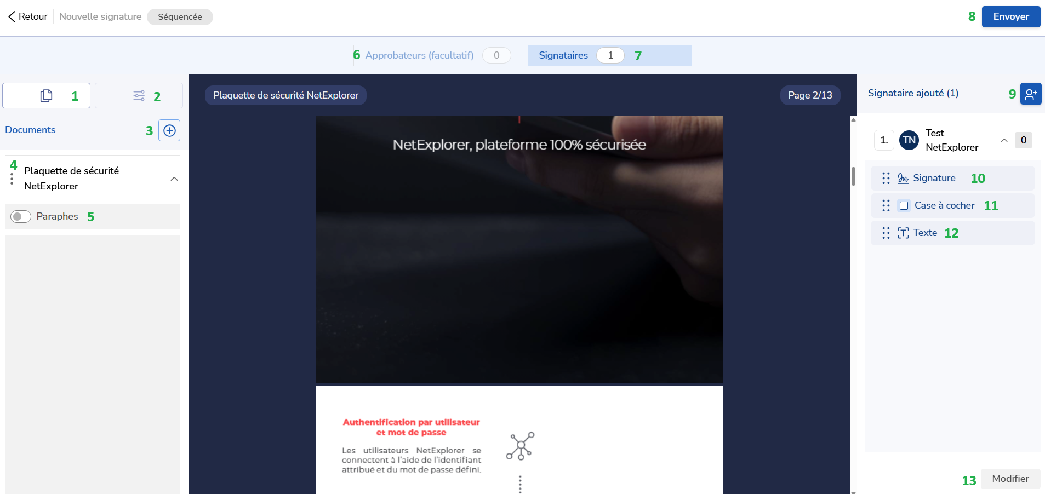
Task: Collapse the Plaquette de sécurité NetExplorer document
Action: tap(174, 179)
